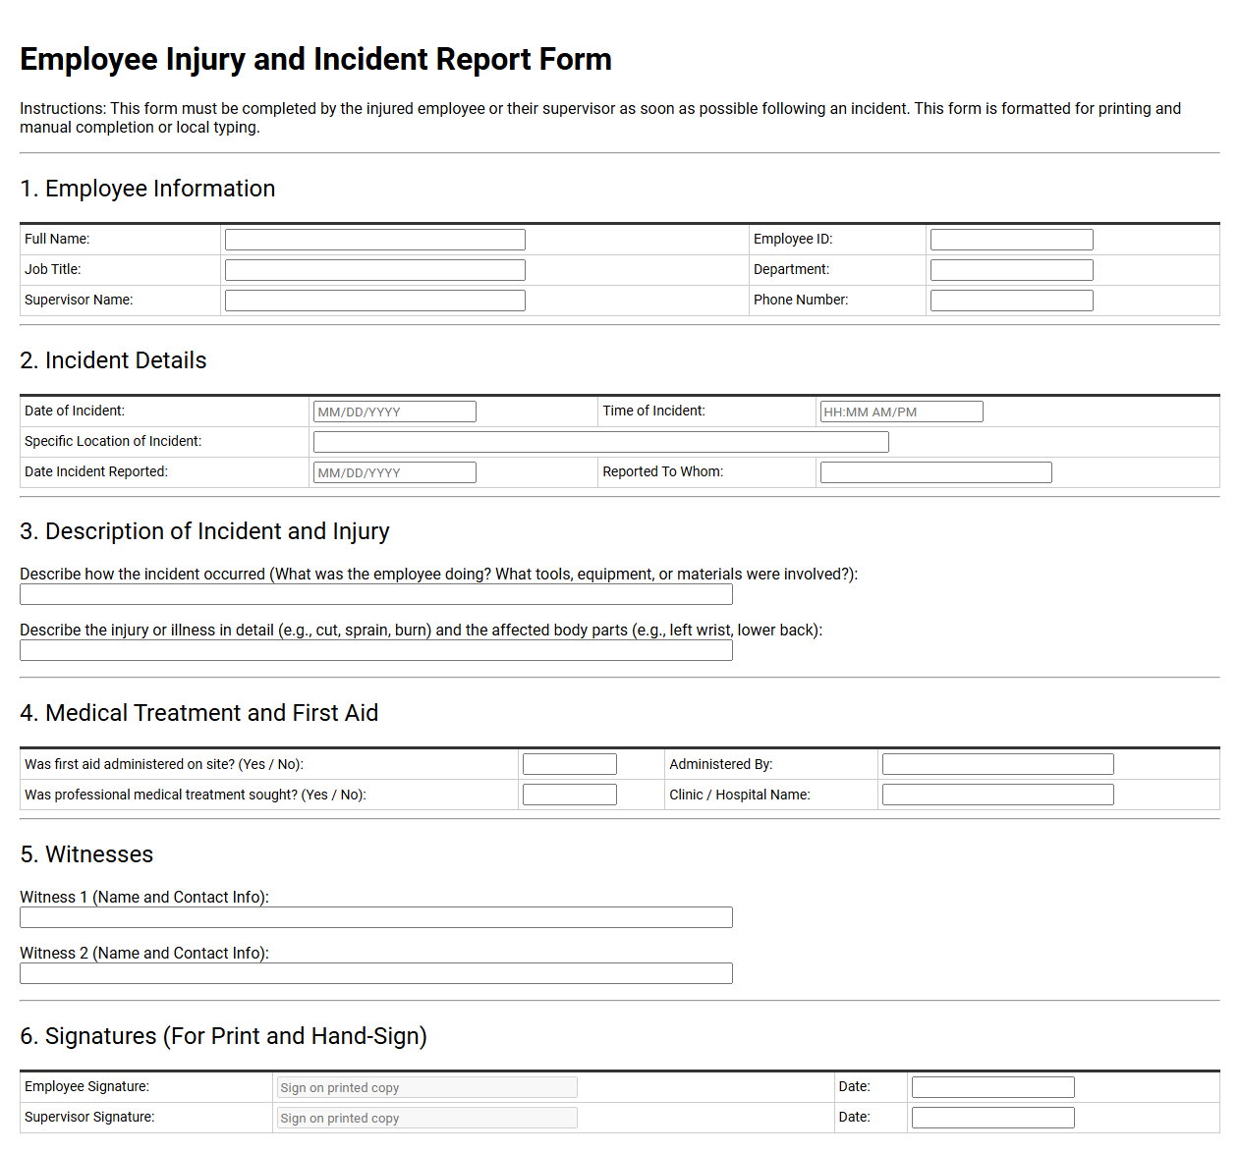Click 'Was first aid administered on site?' label
Image resolution: width=1240 pixels, height=1153 pixels.
[x=164, y=764]
